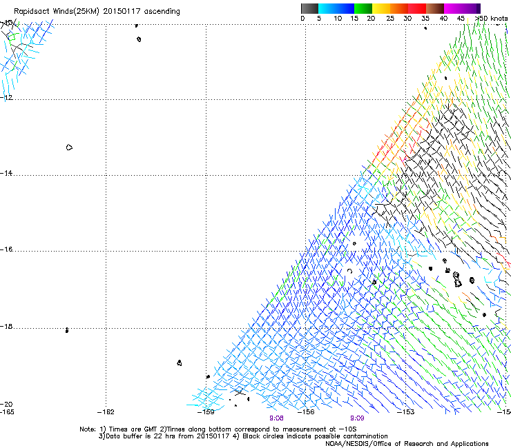Click the purple '9:08' time marker
Image resolution: width=511 pixels, height=448 pixels.
point(276,418)
